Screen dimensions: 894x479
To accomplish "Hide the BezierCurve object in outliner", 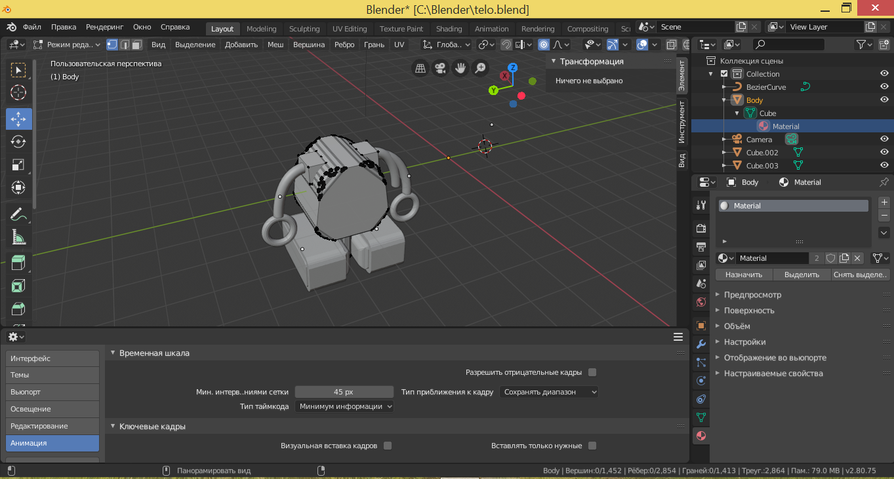I will [x=884, y=87].
